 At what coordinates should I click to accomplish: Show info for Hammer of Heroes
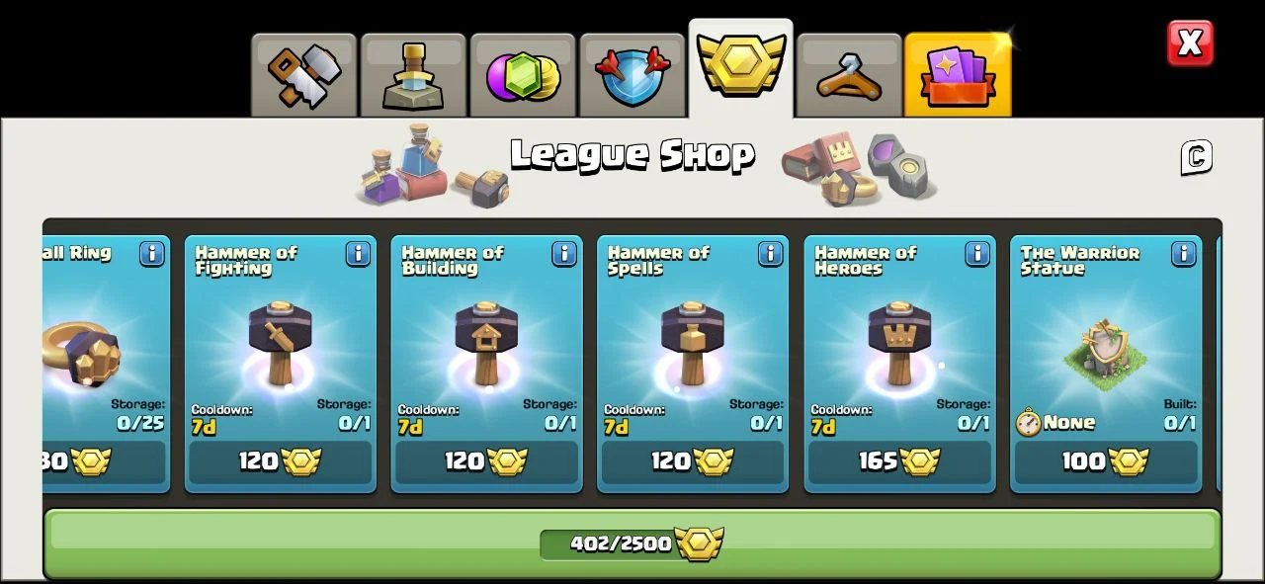(977, 254)
